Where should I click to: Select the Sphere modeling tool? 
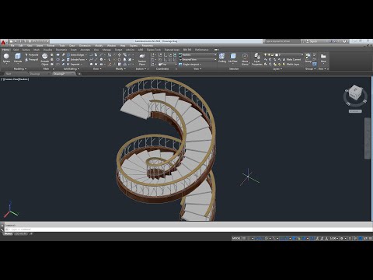coord(6,58)
